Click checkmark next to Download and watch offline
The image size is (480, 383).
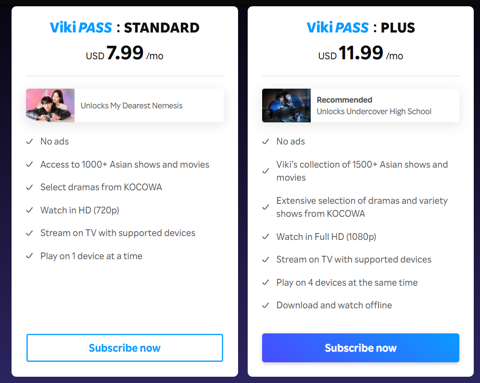pos(265,305)
